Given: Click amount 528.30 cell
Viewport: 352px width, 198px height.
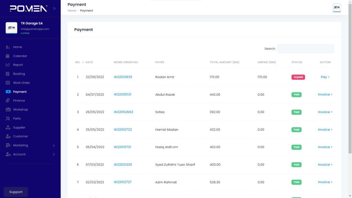Looking at the screenshot, I should (215, 182).
